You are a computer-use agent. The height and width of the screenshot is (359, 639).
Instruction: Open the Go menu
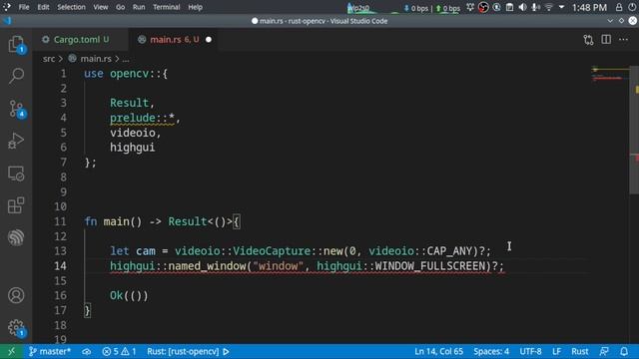tap(120, 7)
